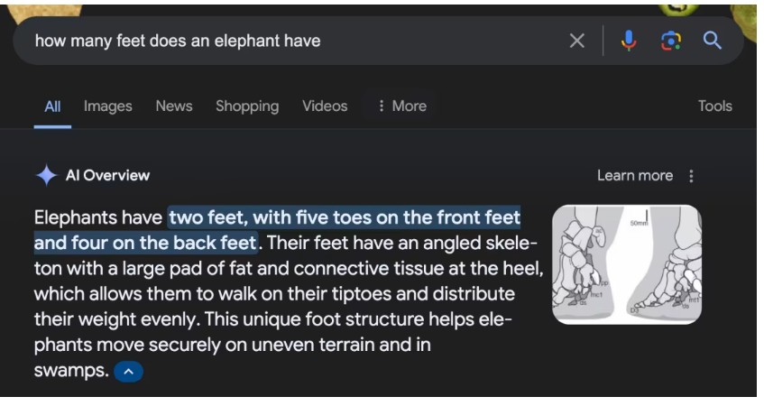Go to the News tab
764x406 pixels.
tap(173, 106)
